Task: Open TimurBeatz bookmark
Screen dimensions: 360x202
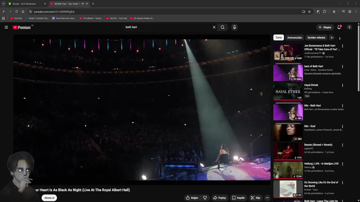Action: [x=91, y=18]
